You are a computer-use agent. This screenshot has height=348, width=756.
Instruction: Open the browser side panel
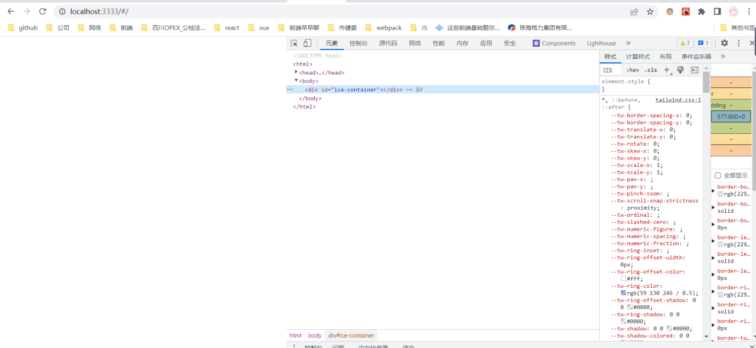[717, 11]
